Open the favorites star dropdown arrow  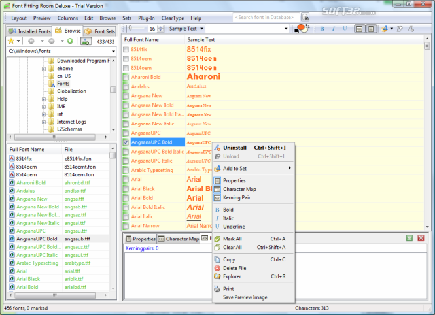click(x=18, y=41)
